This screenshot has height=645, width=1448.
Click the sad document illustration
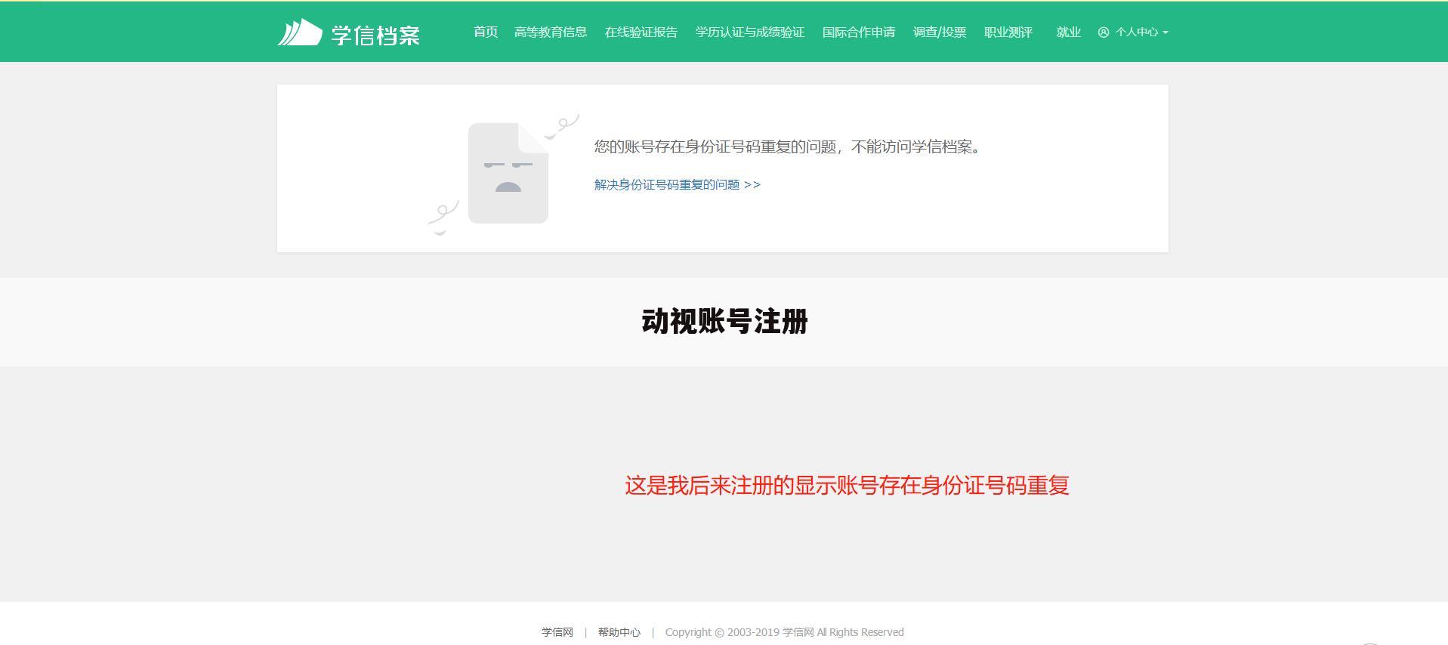point(505,174)
